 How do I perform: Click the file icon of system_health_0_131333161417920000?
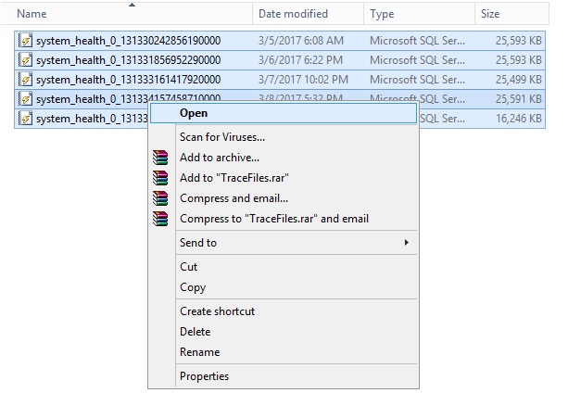[x=25, y=80]
